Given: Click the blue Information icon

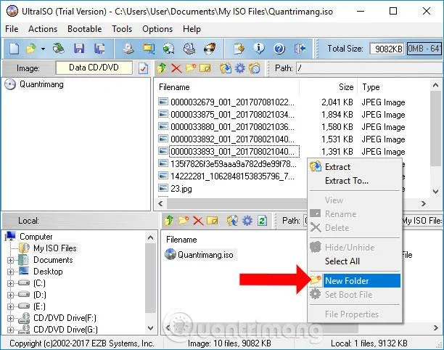Looking at the screenshot, I should coord(259,49).
